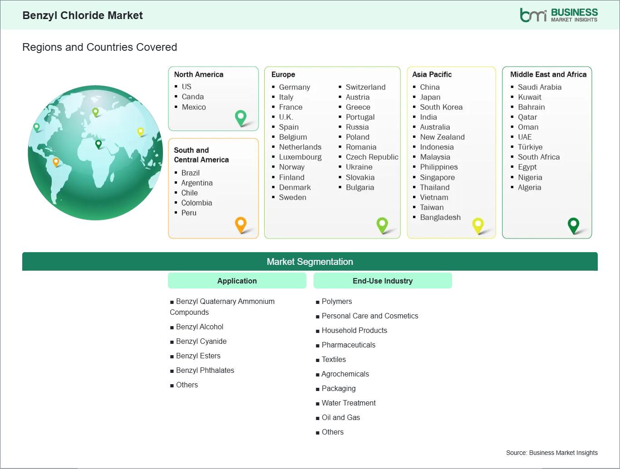
Task: Click the Market Segmentation header bar
Action: (310, 262)
